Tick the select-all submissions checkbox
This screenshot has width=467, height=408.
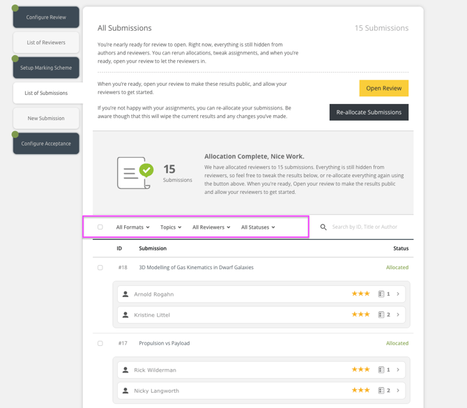click(100, 227)
